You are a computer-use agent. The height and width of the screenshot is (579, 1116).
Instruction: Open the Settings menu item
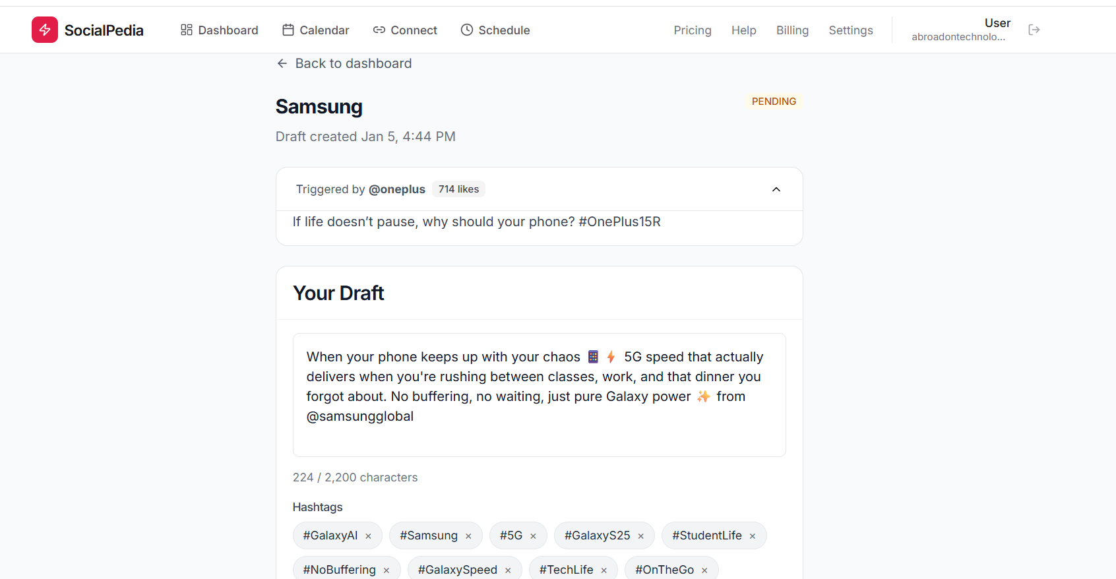coord(850,30)
